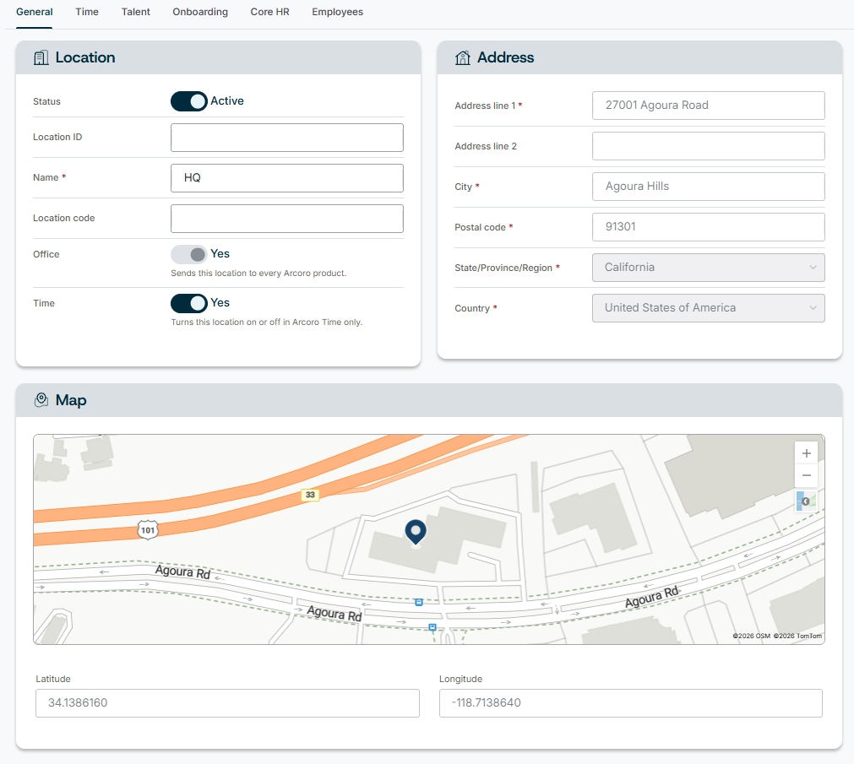This screenshot has height=764, width=854.
Task: Toggle the Time switch
Action: click(188, 303)
